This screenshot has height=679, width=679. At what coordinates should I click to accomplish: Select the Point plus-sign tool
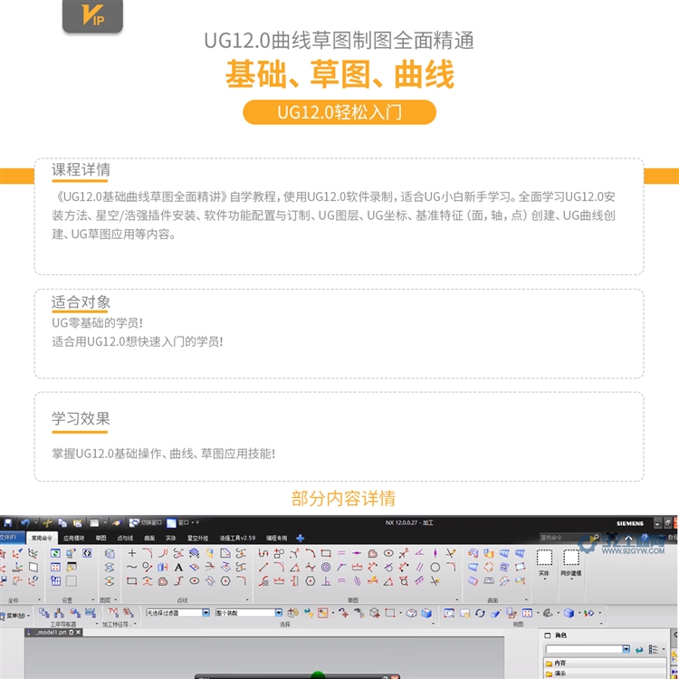[132, 553]
